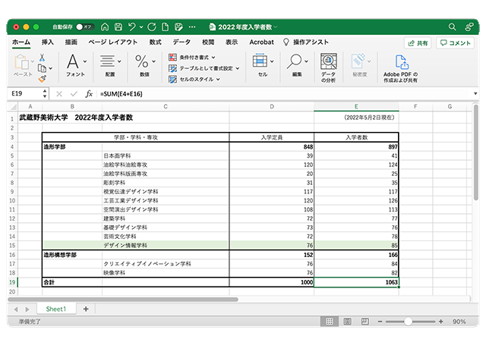486x364 pixels.
Task: Open the ページ レイアウト tab
Action: pyautogui.click(x=113, y=42)
